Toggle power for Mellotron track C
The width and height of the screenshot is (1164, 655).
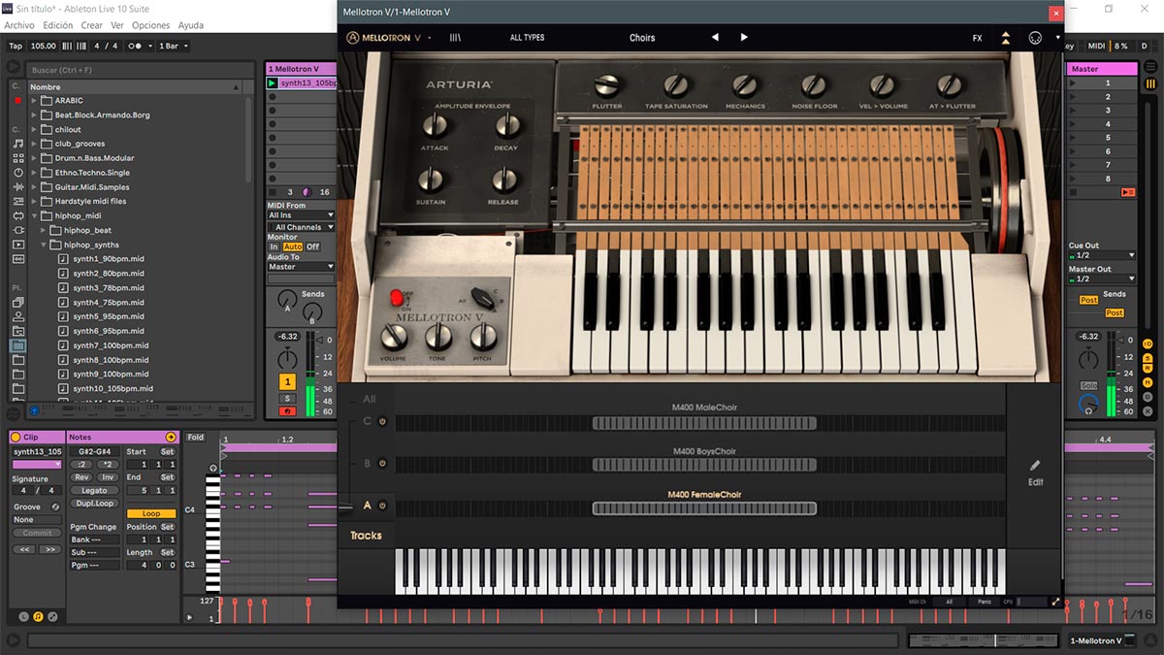[382, 422]
